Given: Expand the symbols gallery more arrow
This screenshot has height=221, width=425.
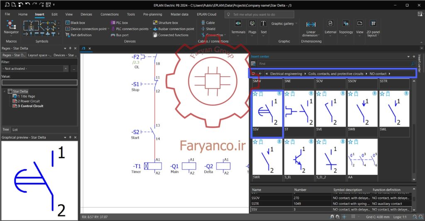Looking at the screenshot, I should click(59, 34).
